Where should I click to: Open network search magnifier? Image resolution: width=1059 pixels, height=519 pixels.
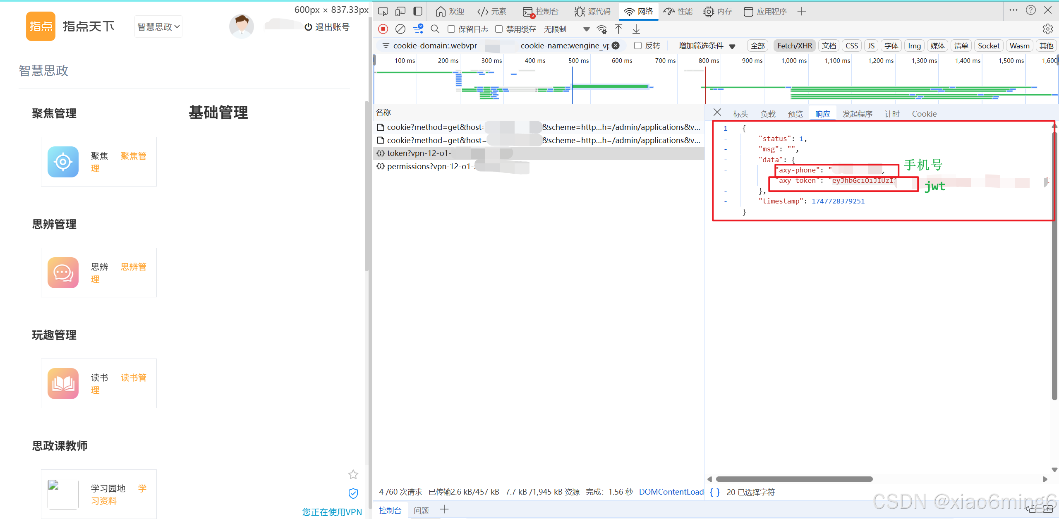pyautogui.click(x=435, y=29)
